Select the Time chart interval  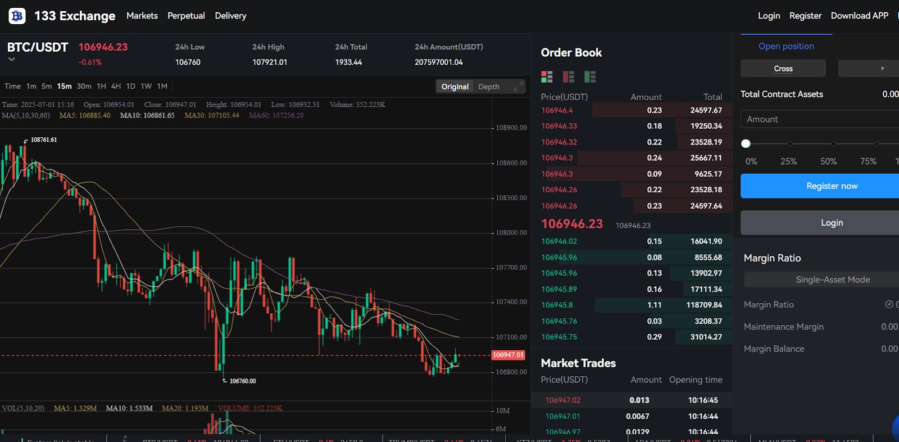(x=12, y=86)
